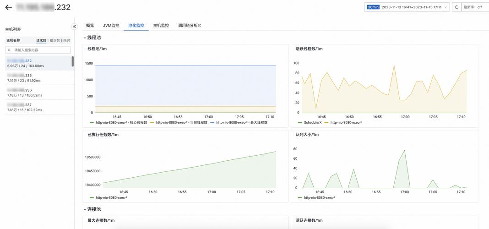Screen dimensions: 489x229
Task: Click the 已执行任务数/1m chart title
Action: [x=103, y=135]
